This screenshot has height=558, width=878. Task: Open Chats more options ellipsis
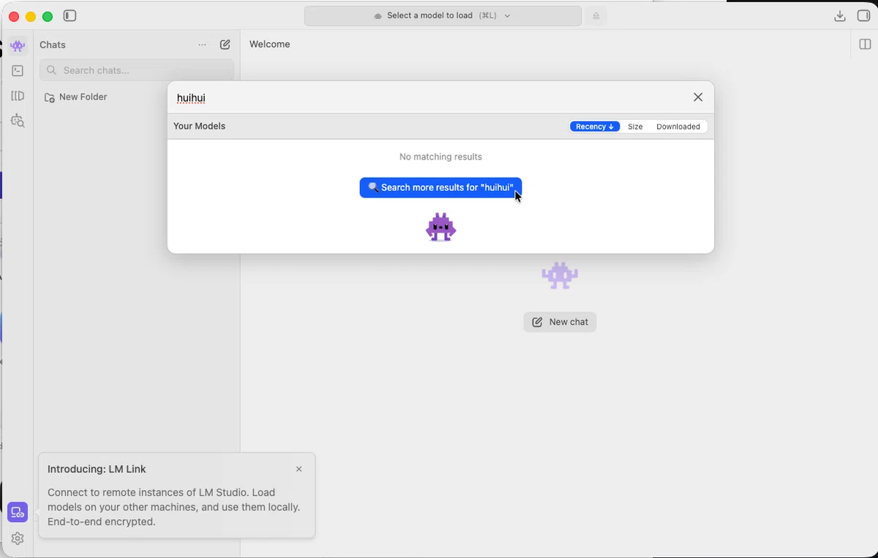202,45
